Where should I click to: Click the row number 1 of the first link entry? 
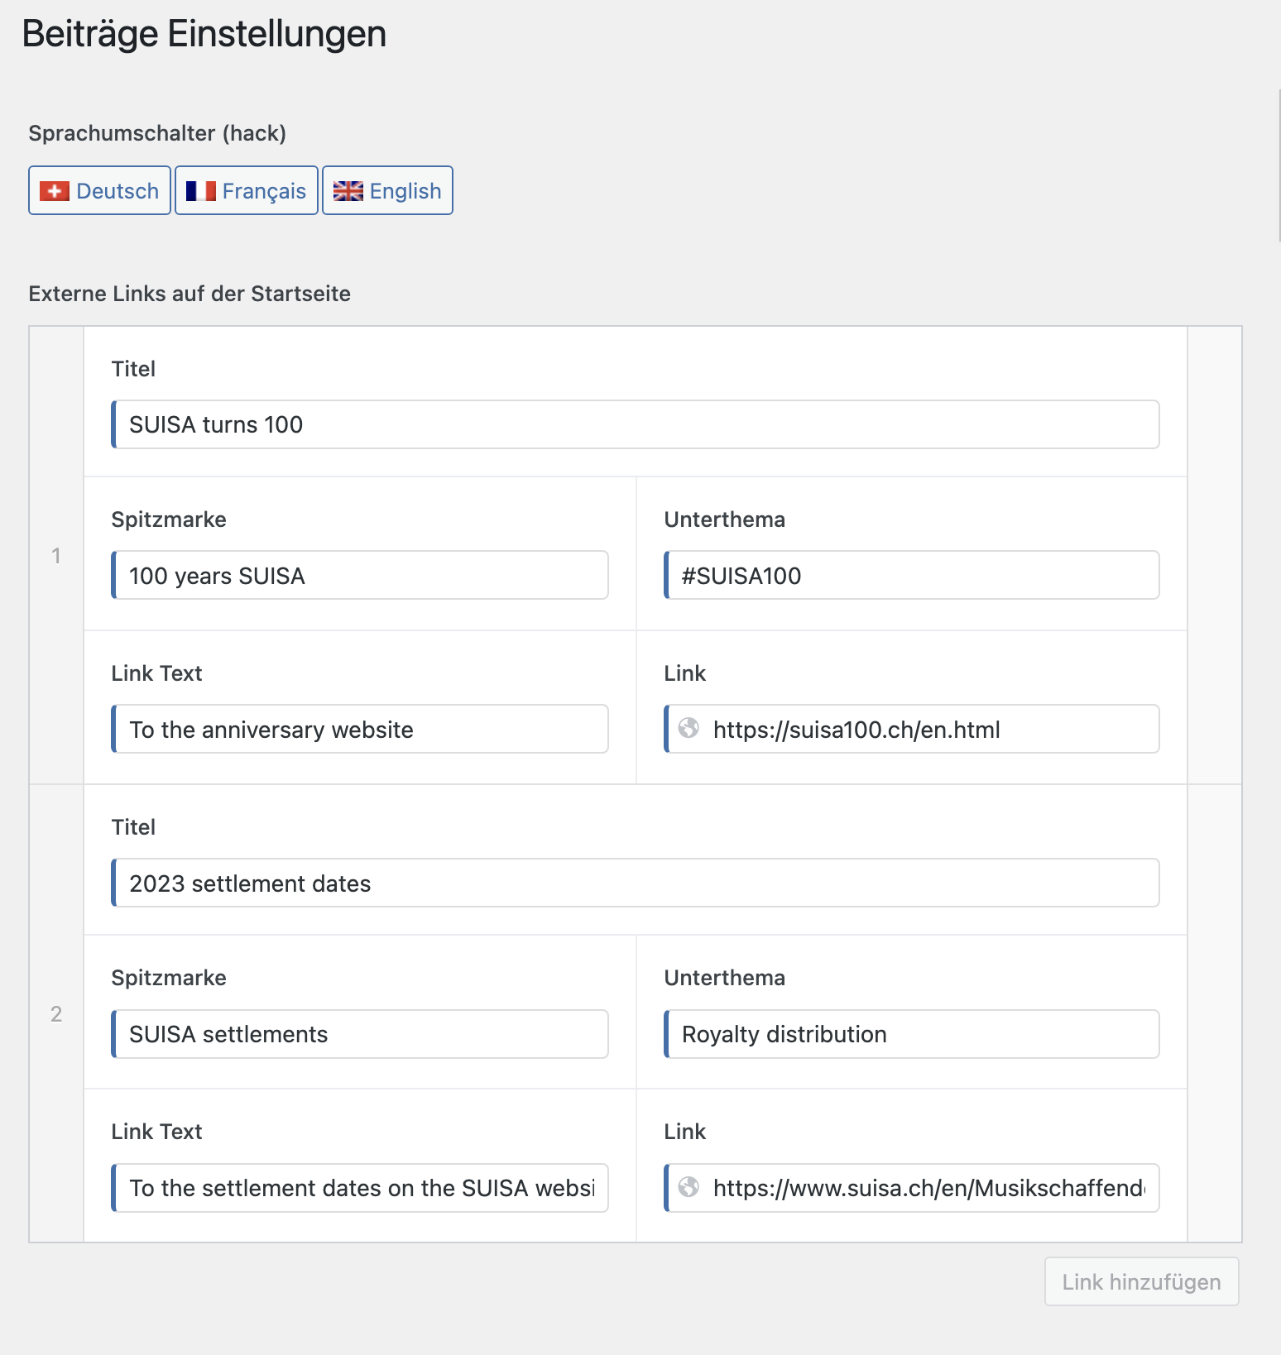(x=56, y=555)
